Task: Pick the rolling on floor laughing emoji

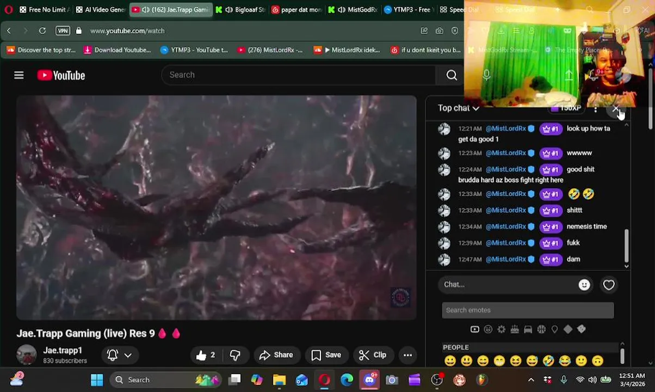Action: [548, 360]
